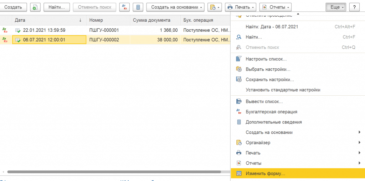Choose Настроить список... menu item
The height and width of the screenshot is (181, 365).
click(x=266, y=59)
